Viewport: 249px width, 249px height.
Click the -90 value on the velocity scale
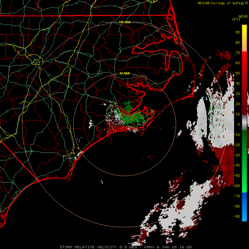pyautogui.click(x=237, y=217)
